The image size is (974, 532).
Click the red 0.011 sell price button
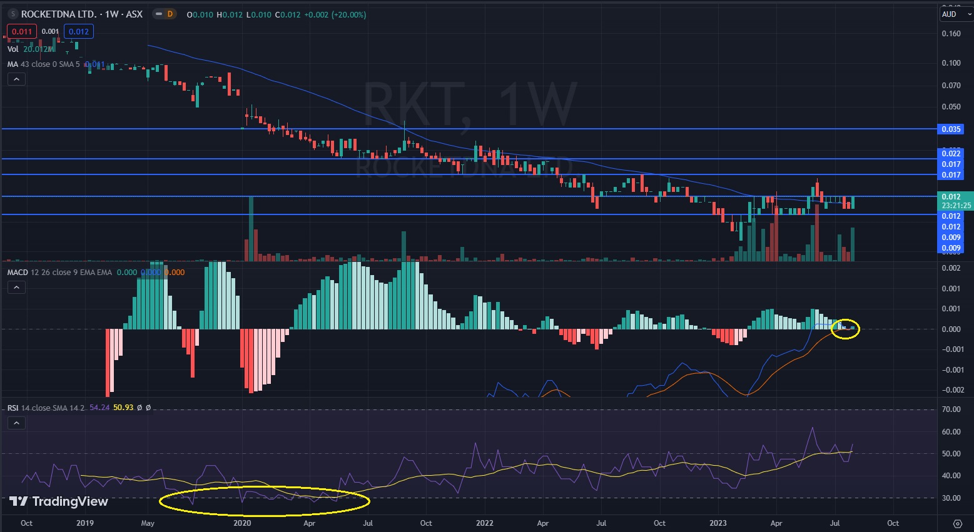[x=22, y=31]
